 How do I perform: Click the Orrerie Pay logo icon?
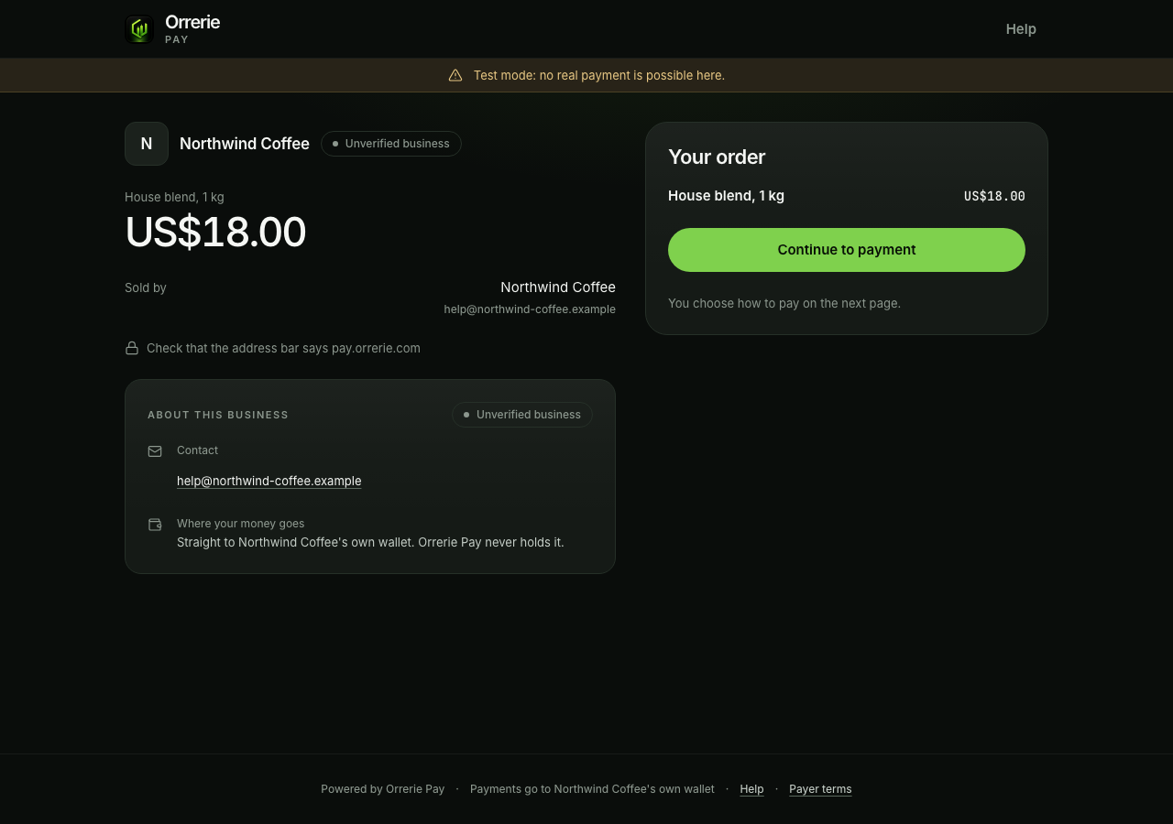tap(139, 29)
